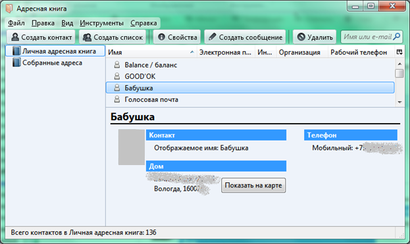This screenshot has width=410, height=244.
Task: Open contact Свойства
Action: [177, 37]
